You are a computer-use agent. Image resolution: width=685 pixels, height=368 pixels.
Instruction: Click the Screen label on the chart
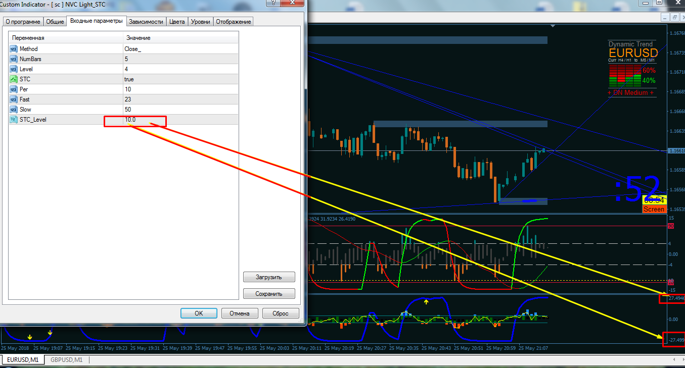coord(654,209)
